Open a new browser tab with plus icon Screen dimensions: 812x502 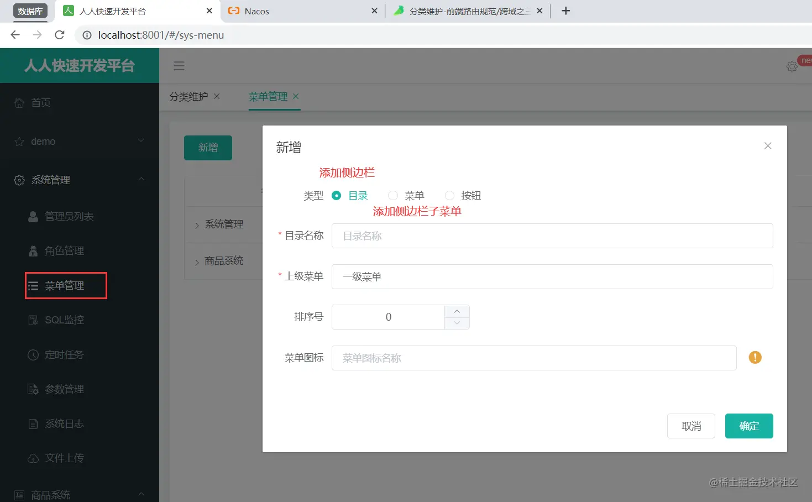[x=565, y=11]
